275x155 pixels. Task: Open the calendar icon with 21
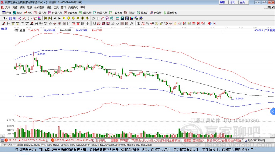[118, 18]
